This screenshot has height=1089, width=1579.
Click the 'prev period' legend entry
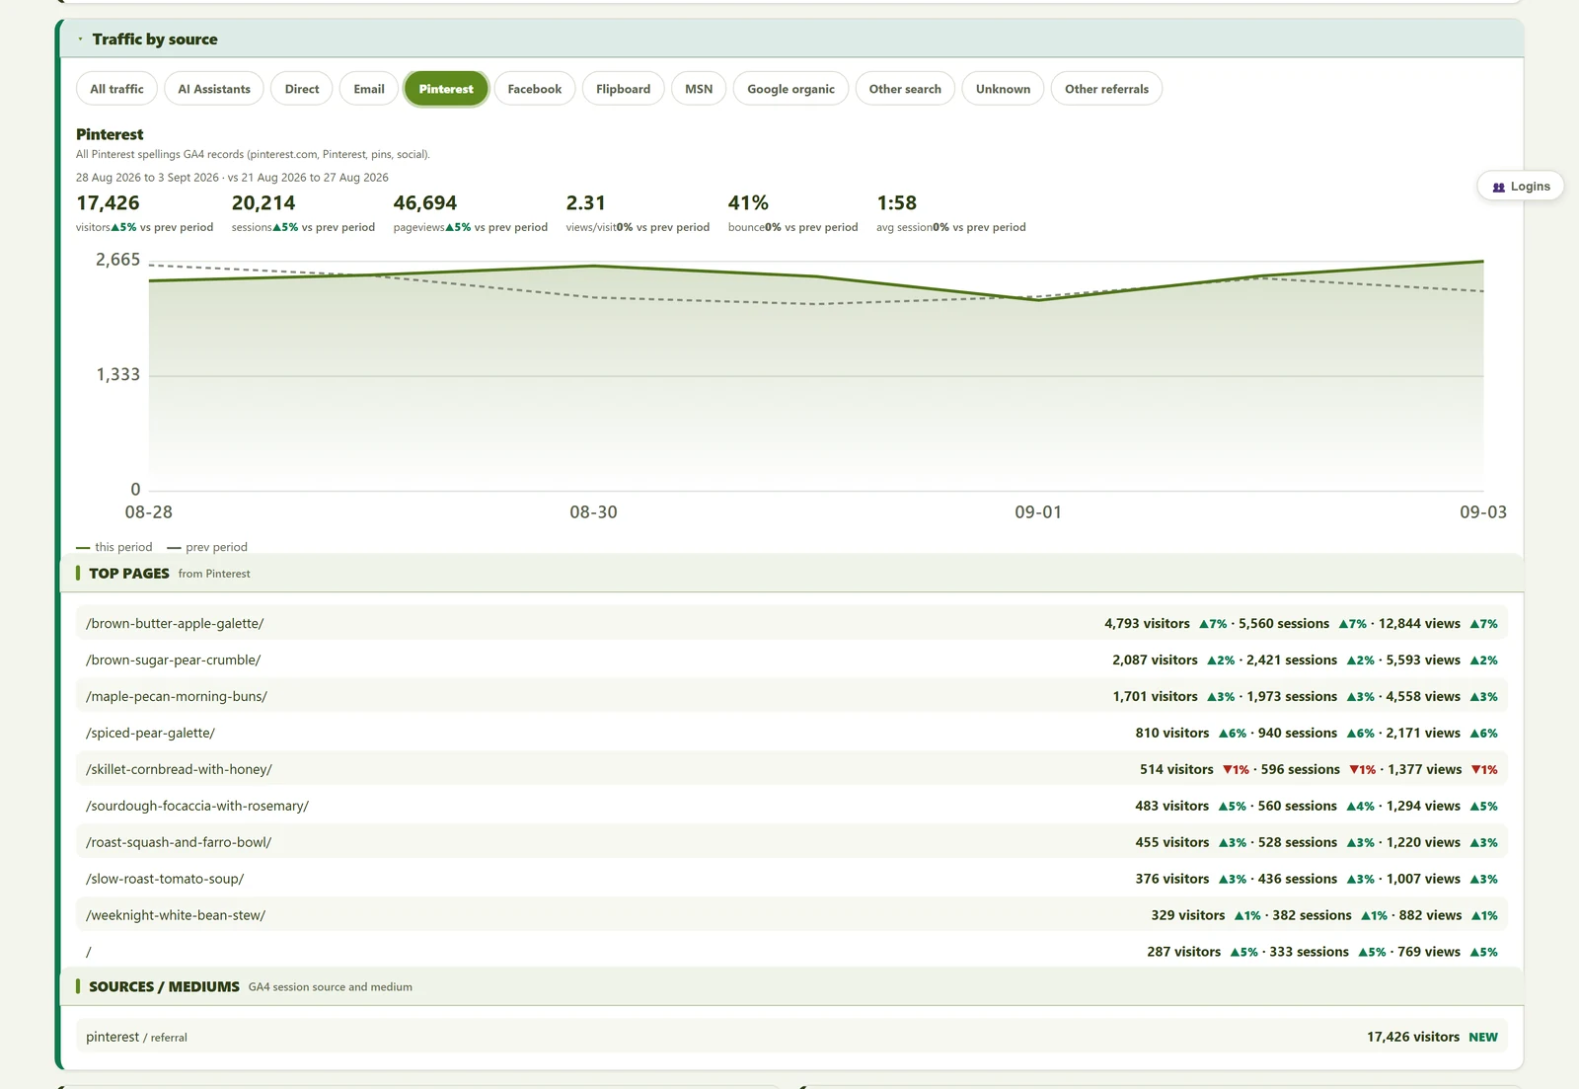[x=207, y=547]
